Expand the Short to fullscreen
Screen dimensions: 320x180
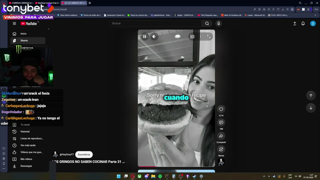209,36
